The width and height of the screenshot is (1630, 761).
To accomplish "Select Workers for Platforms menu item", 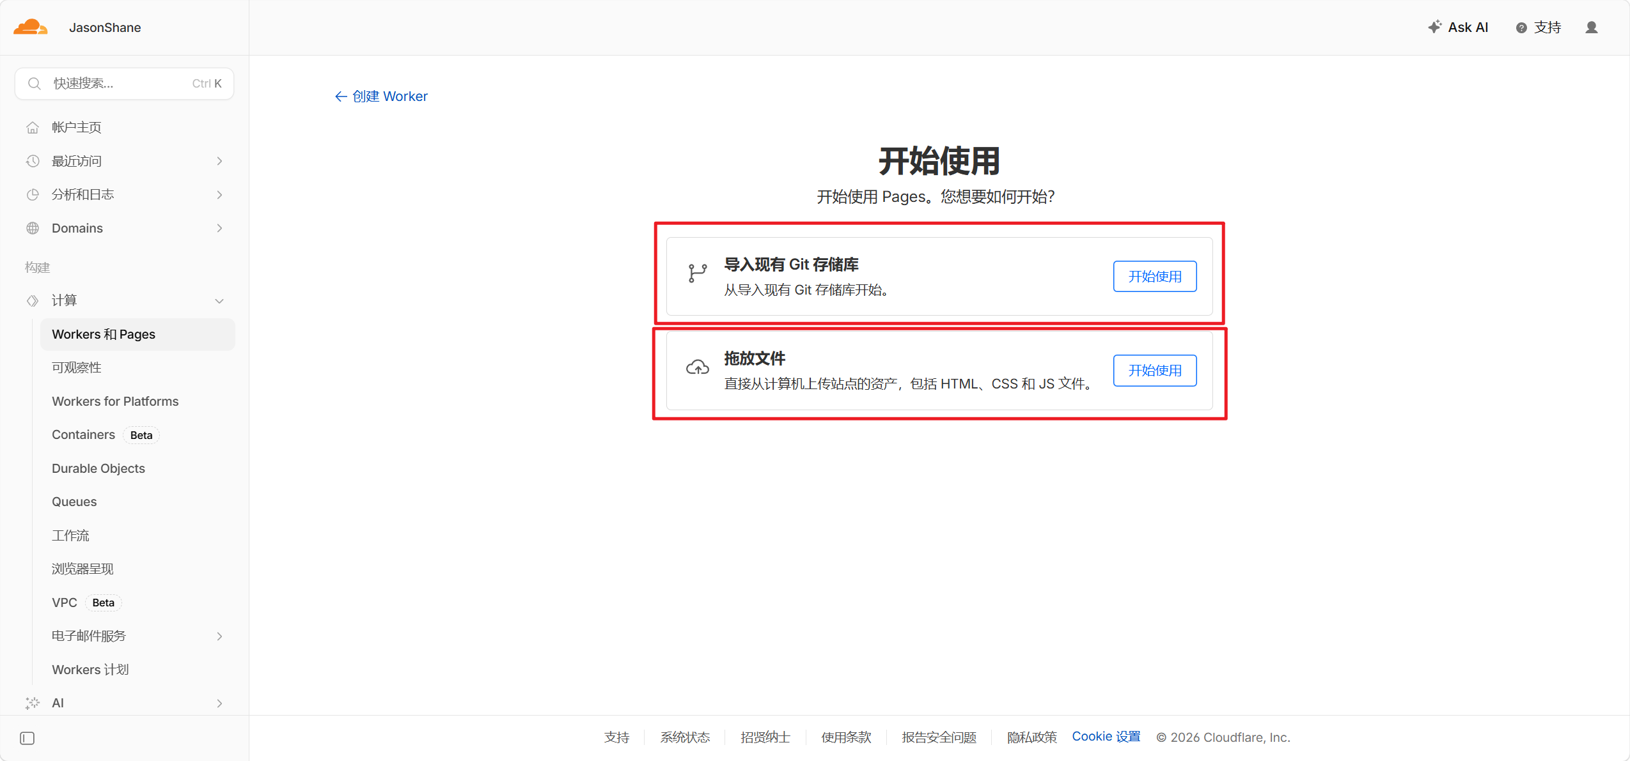I will coord(115,401).
